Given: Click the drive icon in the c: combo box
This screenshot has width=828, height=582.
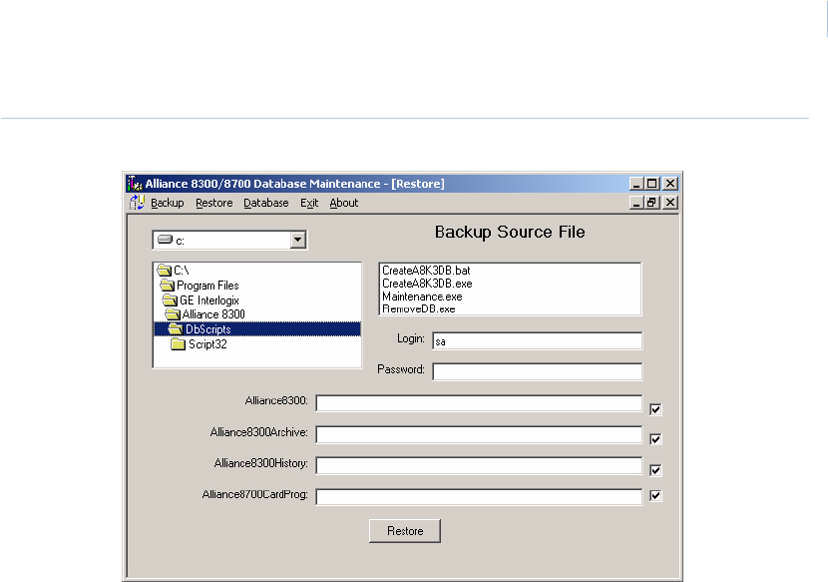Looking at the screenshot, I should [166, 240].
